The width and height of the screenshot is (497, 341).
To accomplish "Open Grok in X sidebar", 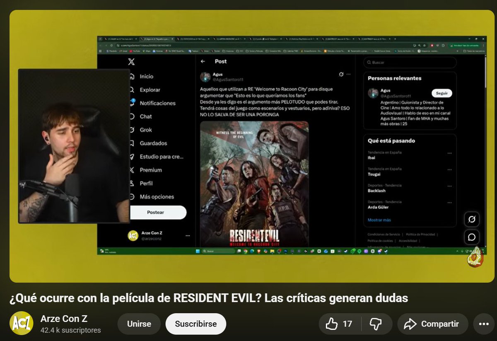I will click(141, 130).
